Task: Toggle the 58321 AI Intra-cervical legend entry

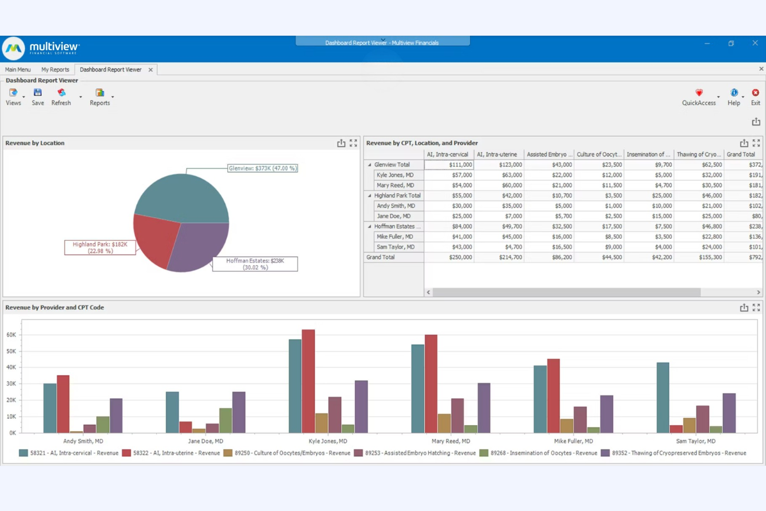Action: (70, 452)
